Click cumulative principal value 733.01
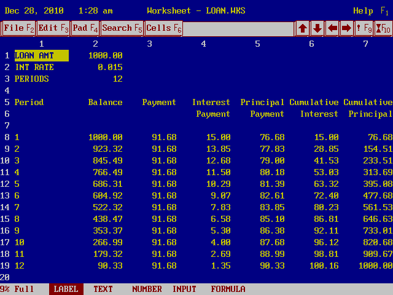Viewport: 393px width, 295px height. click(378, 231)
